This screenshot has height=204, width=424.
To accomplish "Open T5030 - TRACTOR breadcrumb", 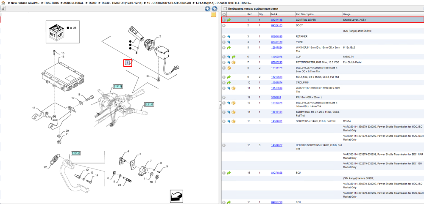I will (x=122, y=3).
